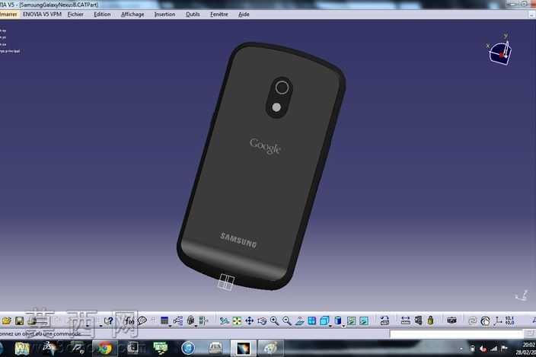
Task: Click the relations graph icon
Action: tap(177, 320)
